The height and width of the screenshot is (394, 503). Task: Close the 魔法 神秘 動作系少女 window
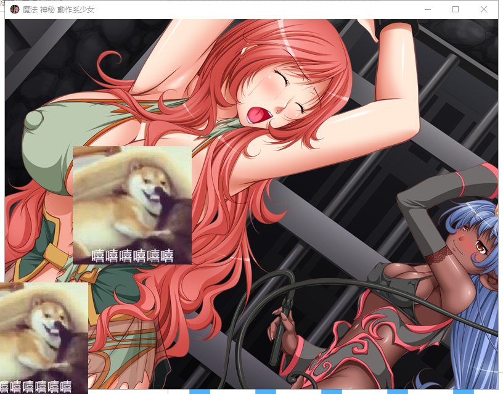click(x=484, y=10)
